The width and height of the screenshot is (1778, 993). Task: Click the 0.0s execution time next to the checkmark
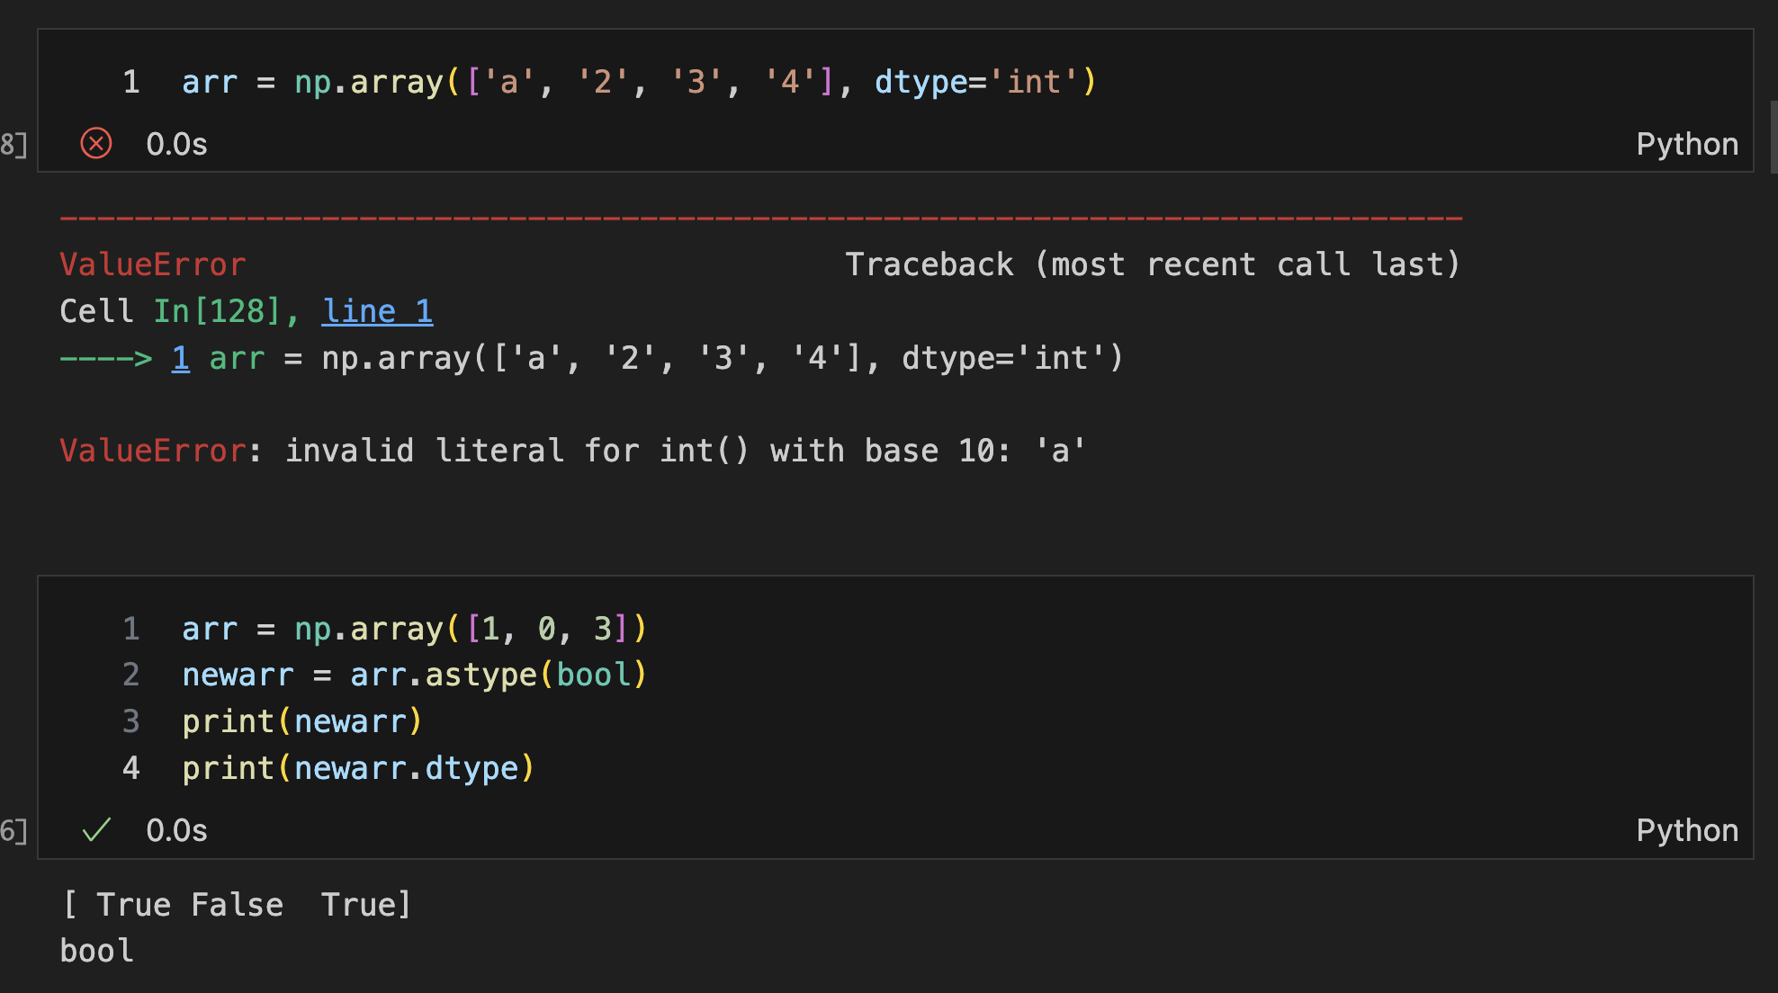(176, 830)
